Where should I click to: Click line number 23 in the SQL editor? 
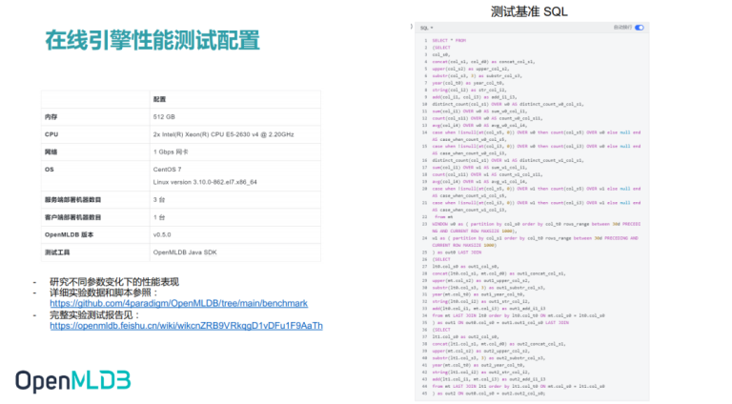click(425, 224)
